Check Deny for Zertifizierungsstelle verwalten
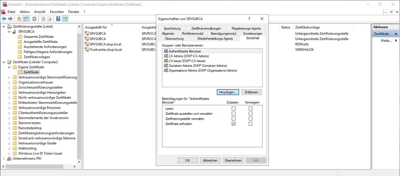 click(250, 119)
